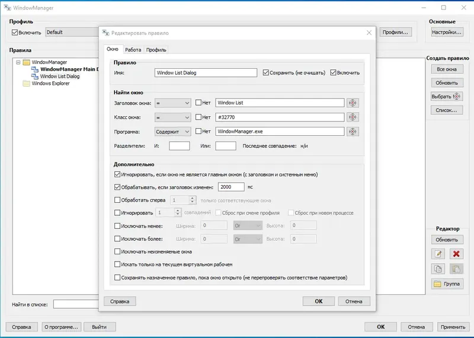Open Справка in the rule dialog
The height and width of the screenshot is (338, 474).
tap(120, 301)
